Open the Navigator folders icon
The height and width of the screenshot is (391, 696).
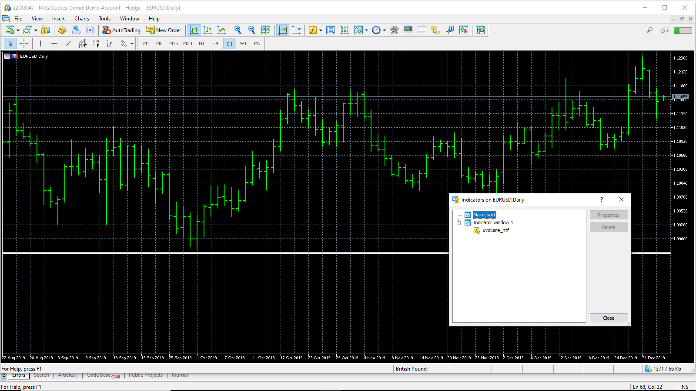click(x=436, y=30)
